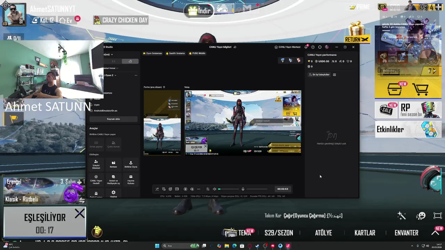Open Windows Start menu

157,246
